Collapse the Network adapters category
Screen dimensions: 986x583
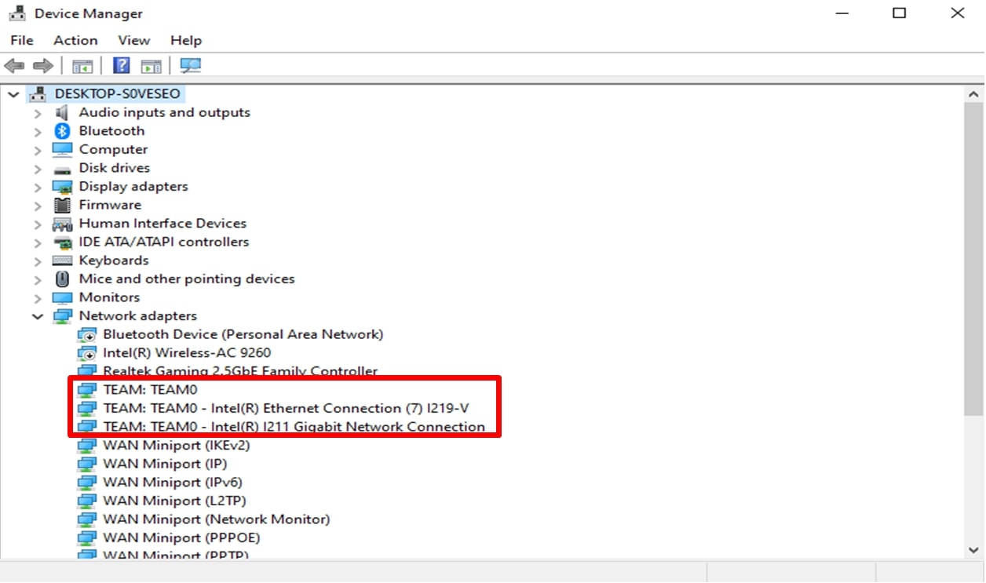tap(38, 316)
